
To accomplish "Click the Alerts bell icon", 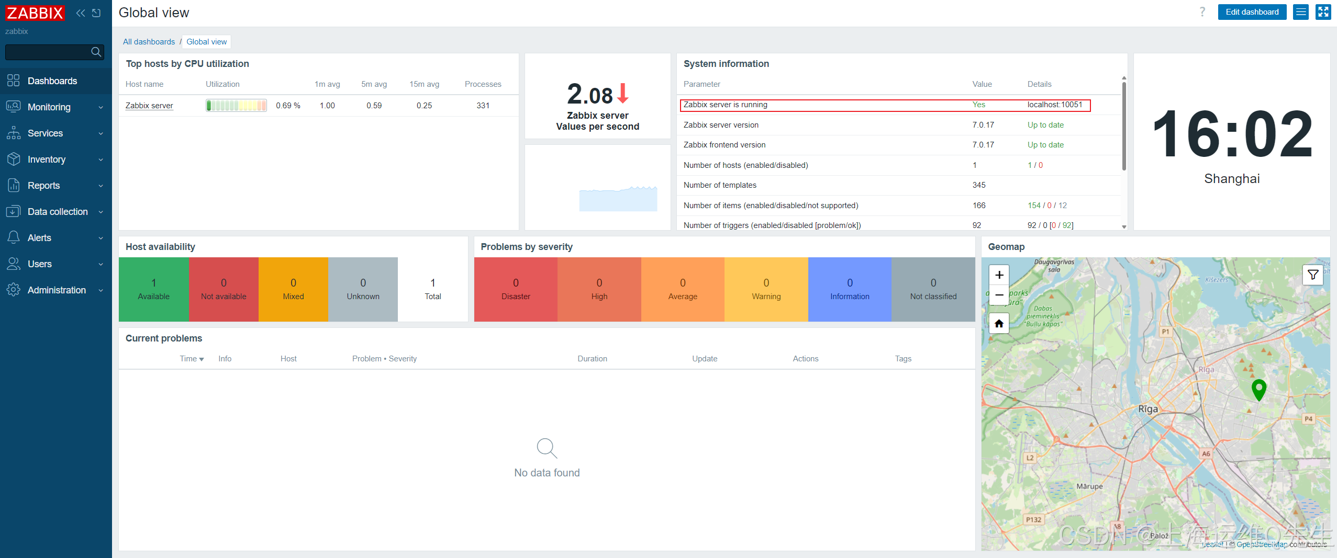I will pos(14,237).
